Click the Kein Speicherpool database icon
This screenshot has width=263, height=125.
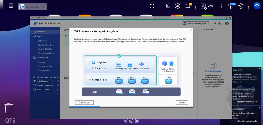click(x=213, y=65)
